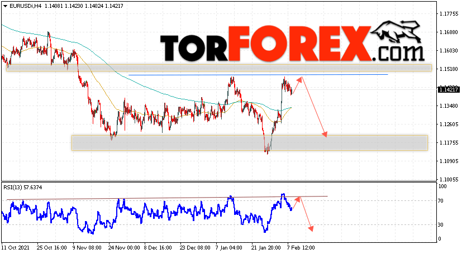Click the 9 Nov 08:00 time label
Screen dimensions: 462x254
click(87, 247)
